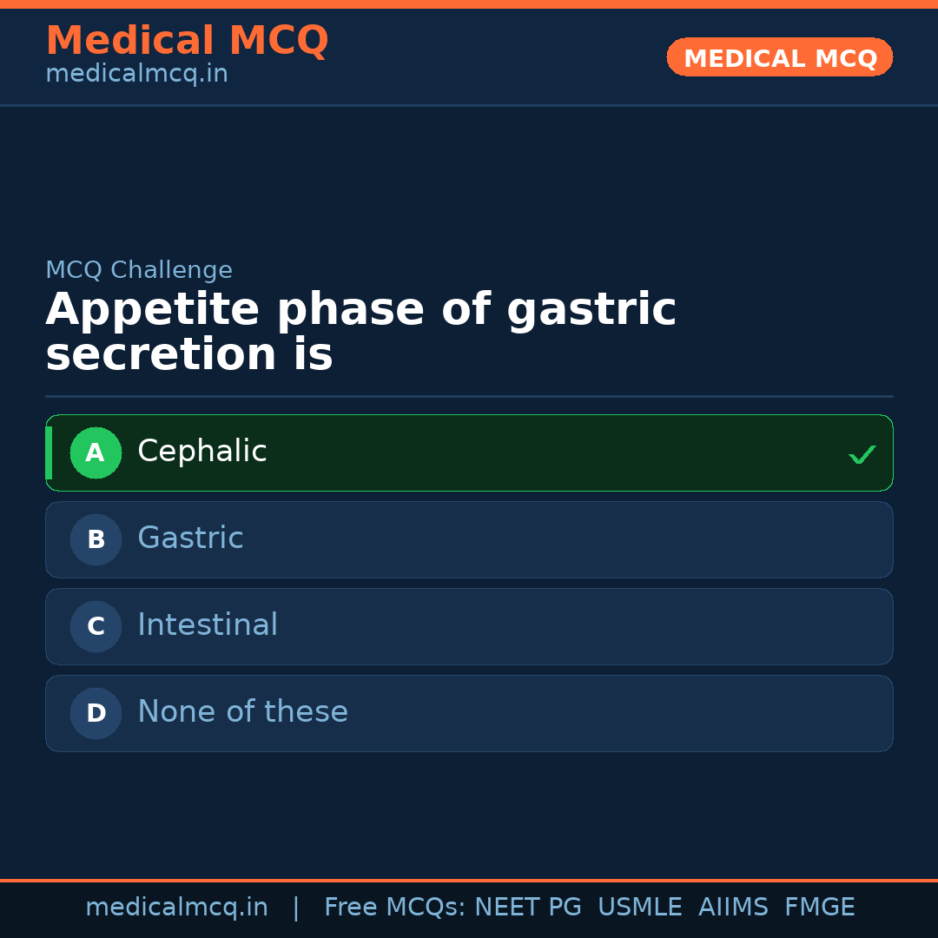Viewport: 938px width, 938px height.
Task: Select the Intestinal answer option
Action: [208, 625]
